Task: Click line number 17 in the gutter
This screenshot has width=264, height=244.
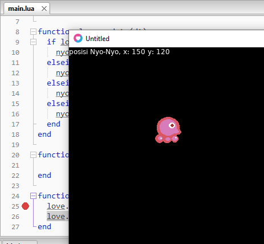Action: (x=15, y=124)
